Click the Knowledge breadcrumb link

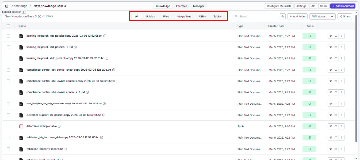click(x=19, y=6)
